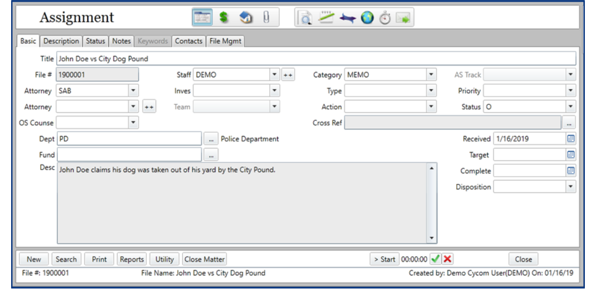This screenshot has width=596, height=289.
Task: Click the empty Fund field
Action: point(129,155)
